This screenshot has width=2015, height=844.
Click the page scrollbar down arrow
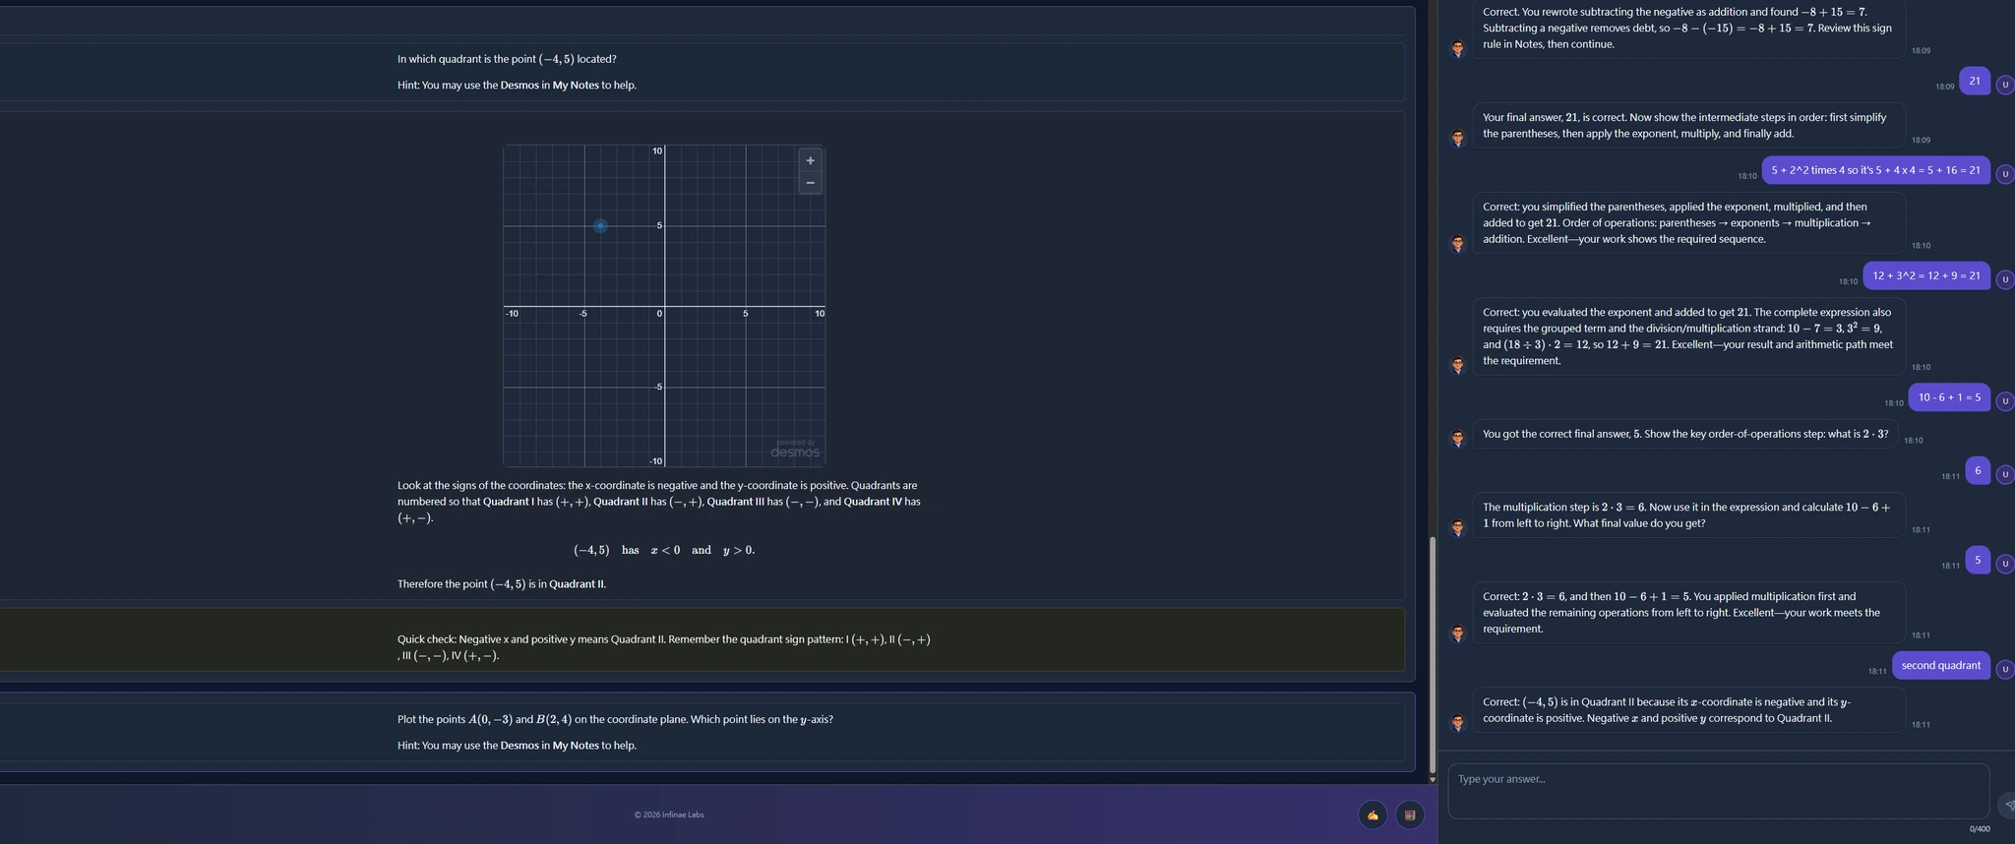(x=1433, y=779)
